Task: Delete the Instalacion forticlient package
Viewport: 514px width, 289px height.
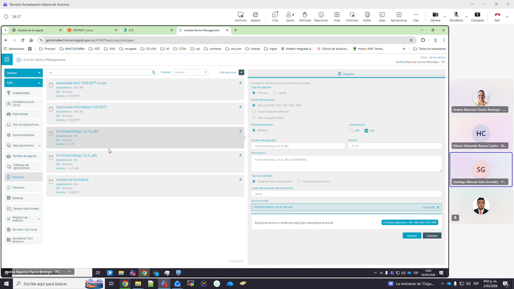Action: pos(240,180)
